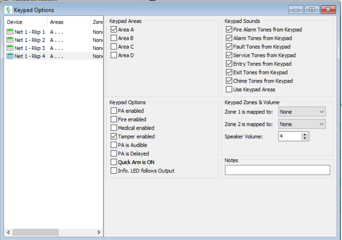Open Zone 1 is mapped to dropdown

click(302, 112)
